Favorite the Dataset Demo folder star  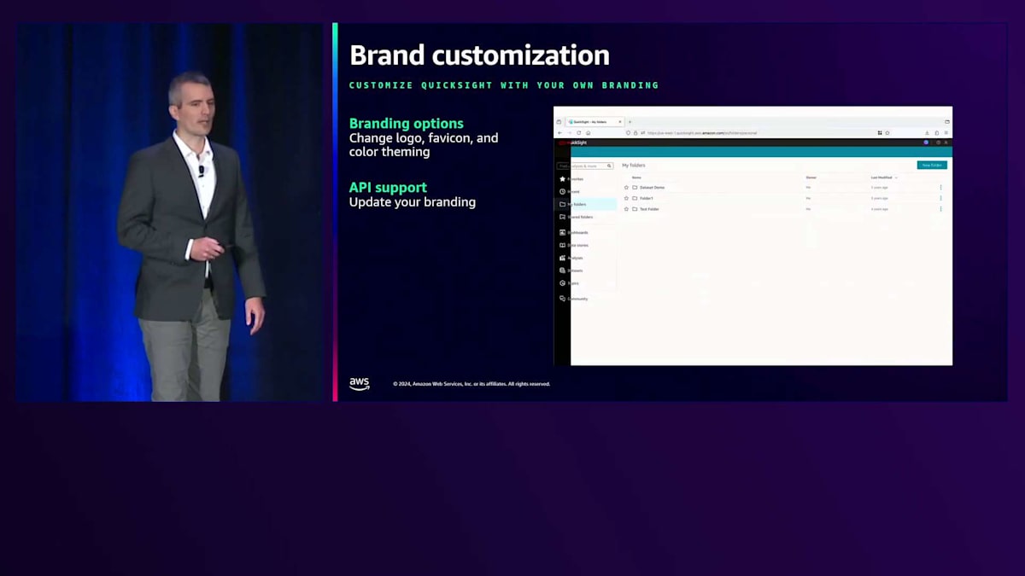pos(626,187)
